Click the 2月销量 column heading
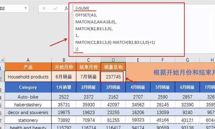The height and width of the screenshot is (129, 215). coord(88,87)
